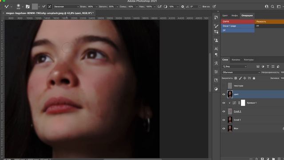The image size is (284, 160).
Task: Toggle lock all padlock icon
Action: coord(254,78)
